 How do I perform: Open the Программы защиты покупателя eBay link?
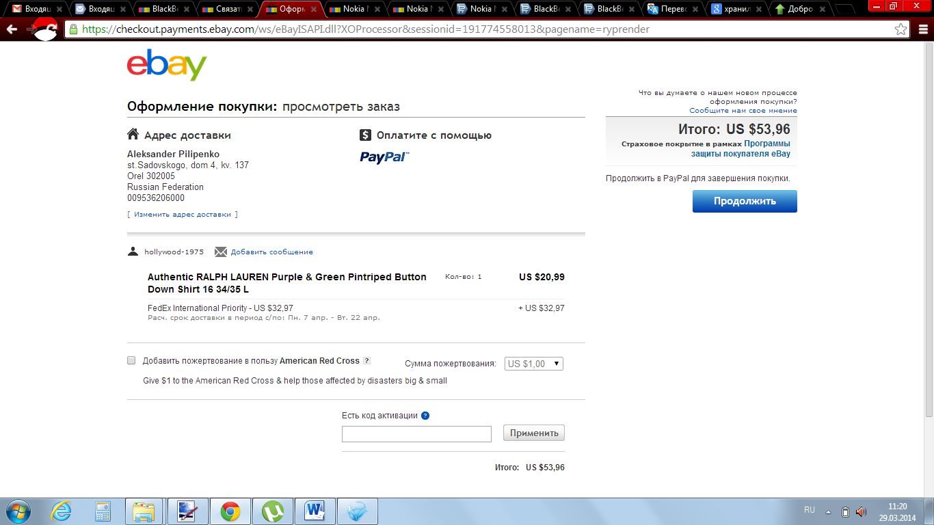coord(740,148)
